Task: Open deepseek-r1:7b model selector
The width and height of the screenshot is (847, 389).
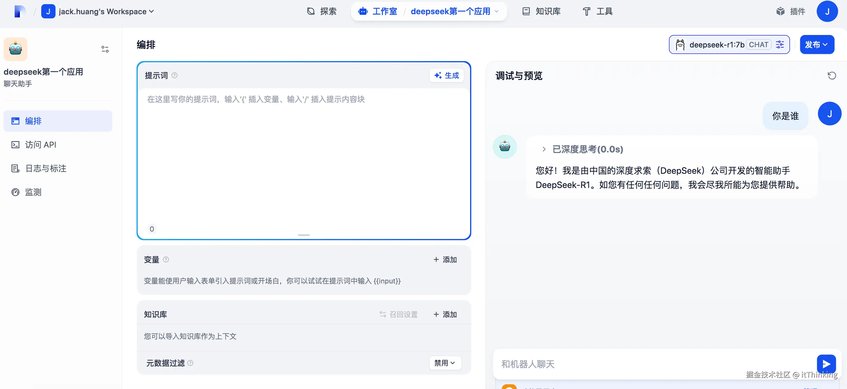Action: tap(717, 45)
